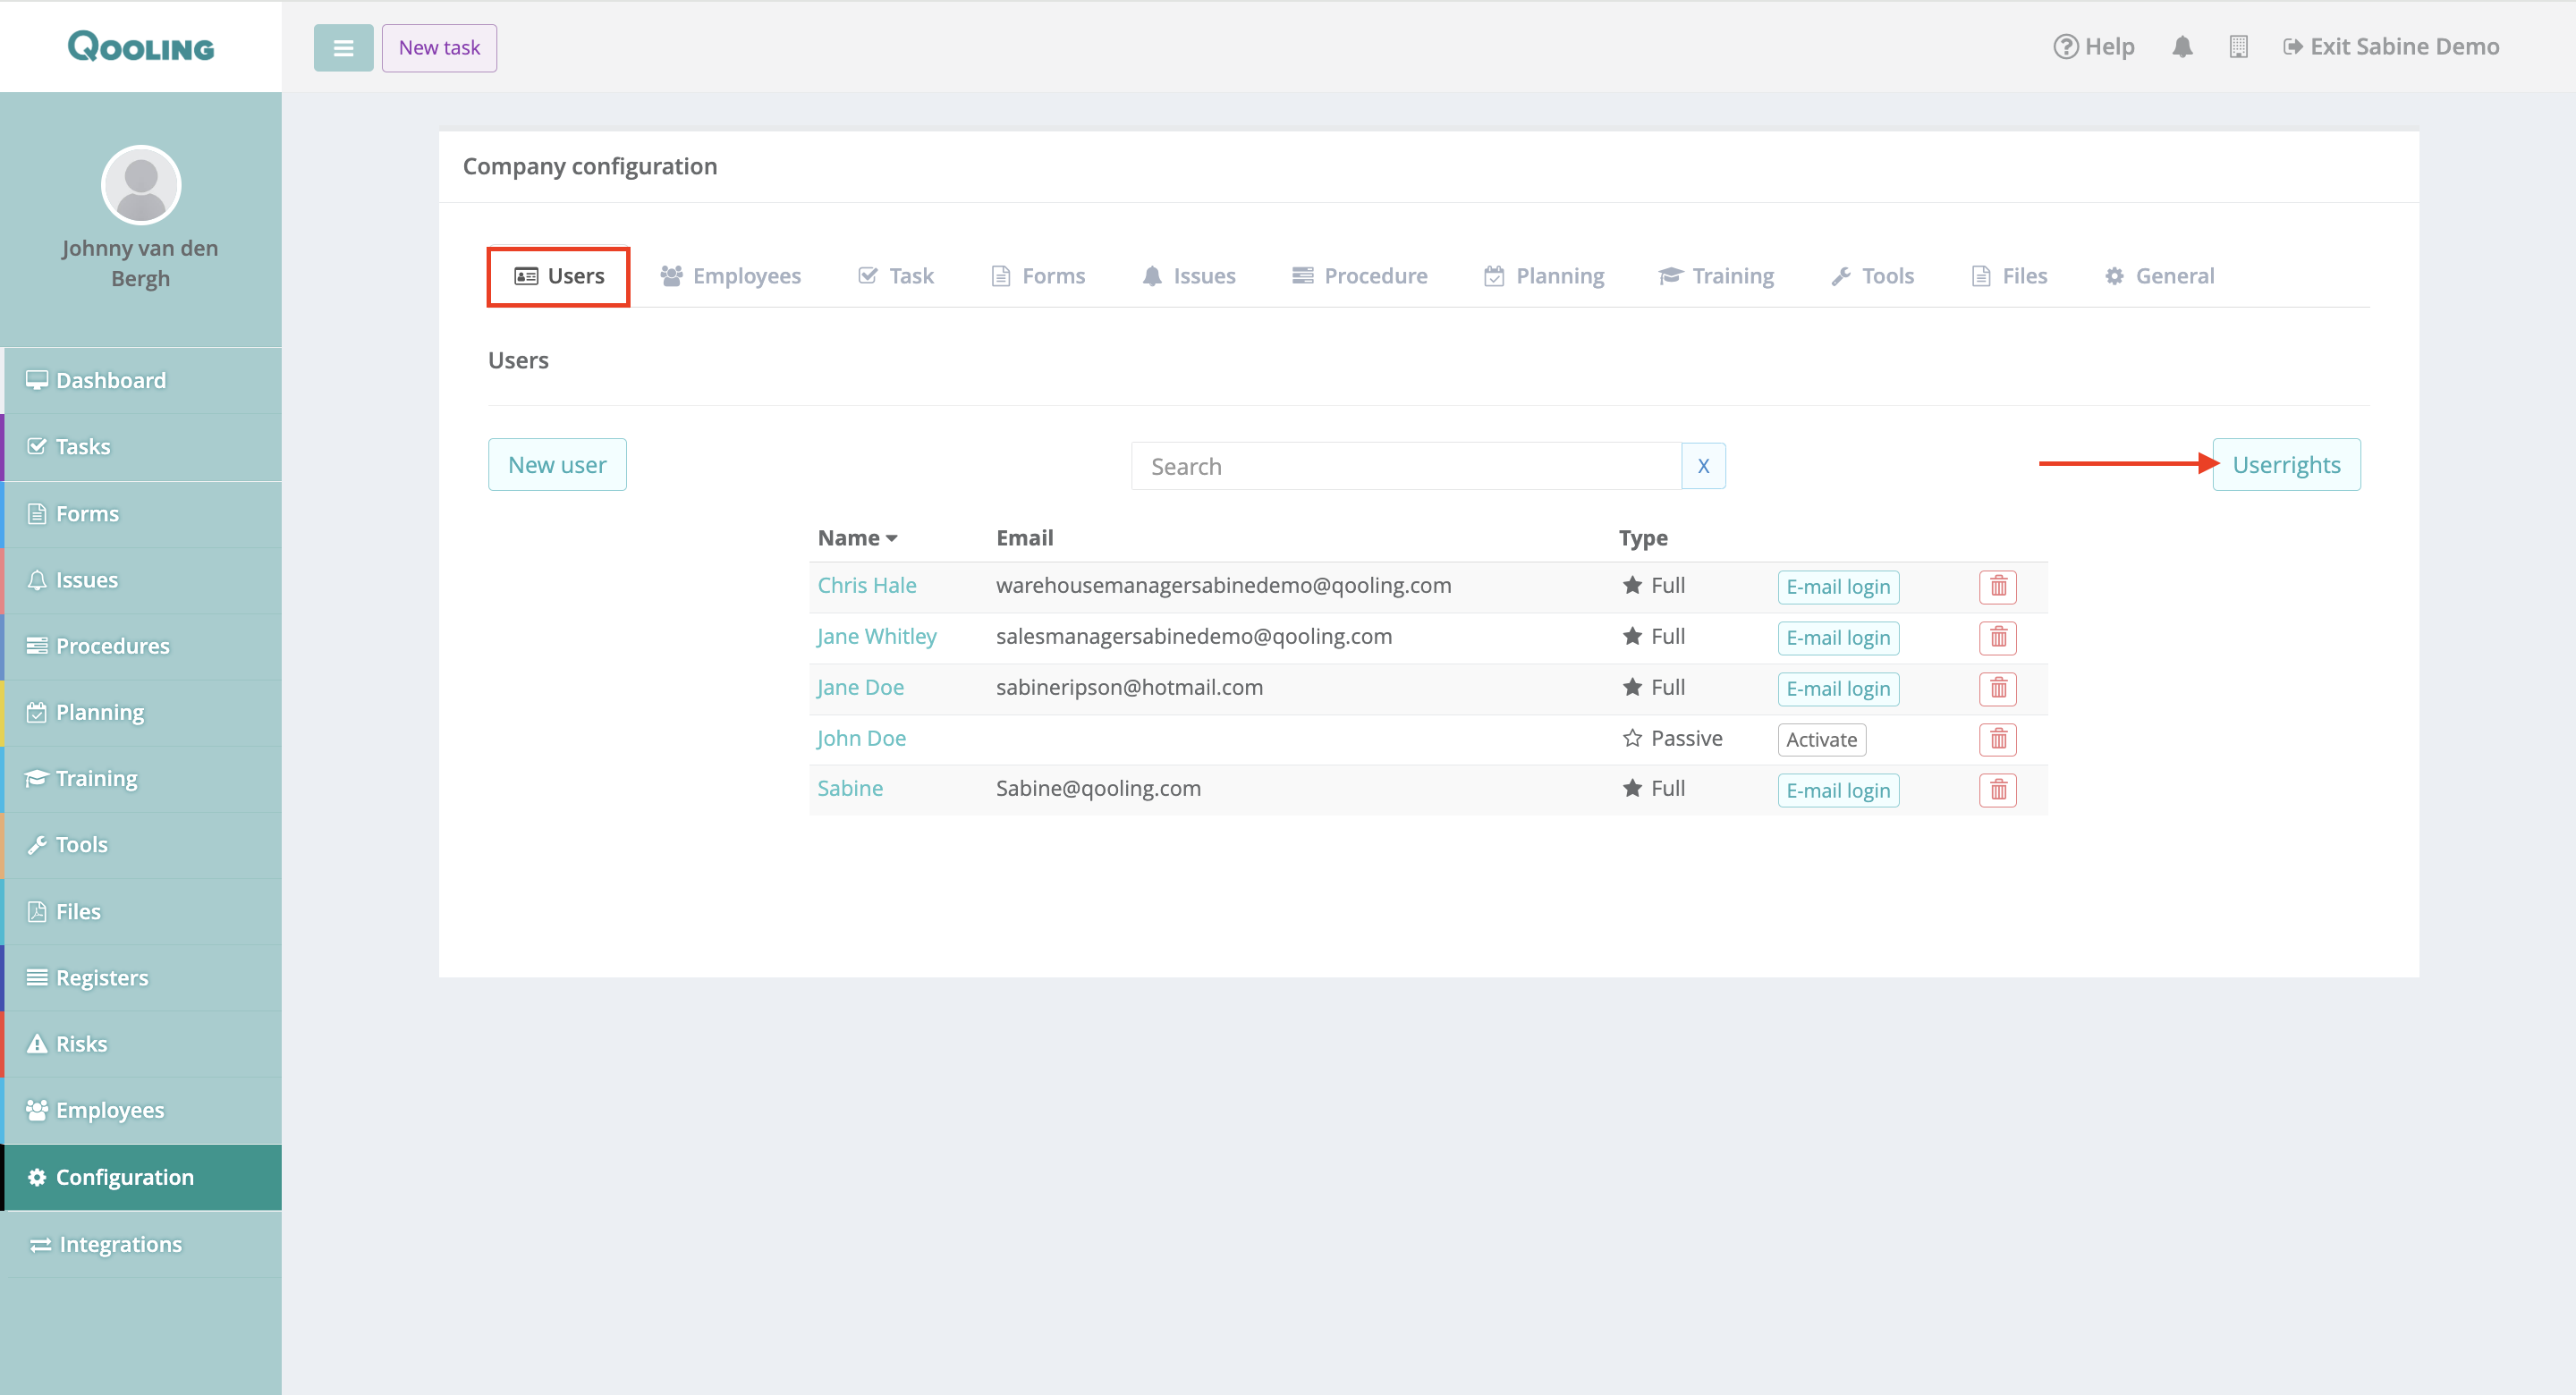This screenshot has width=2576, height=1395.
Task: Toggle Jane Doe's Full star type
Action: point(1632,687)
